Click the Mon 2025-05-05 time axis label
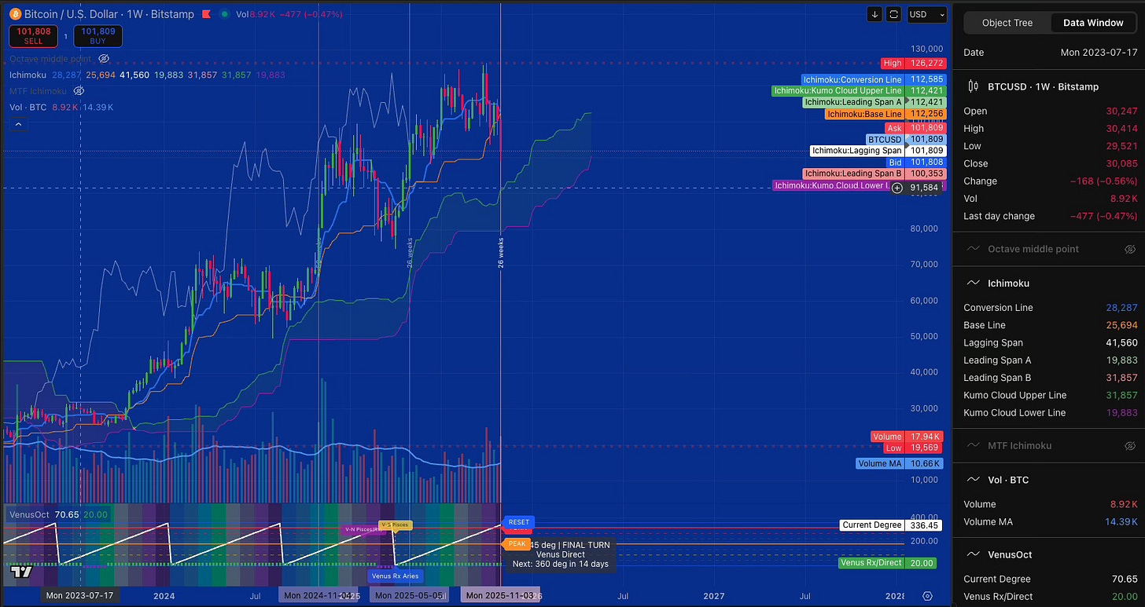The height and width of the screenshot is (607, 1145). 409,595
